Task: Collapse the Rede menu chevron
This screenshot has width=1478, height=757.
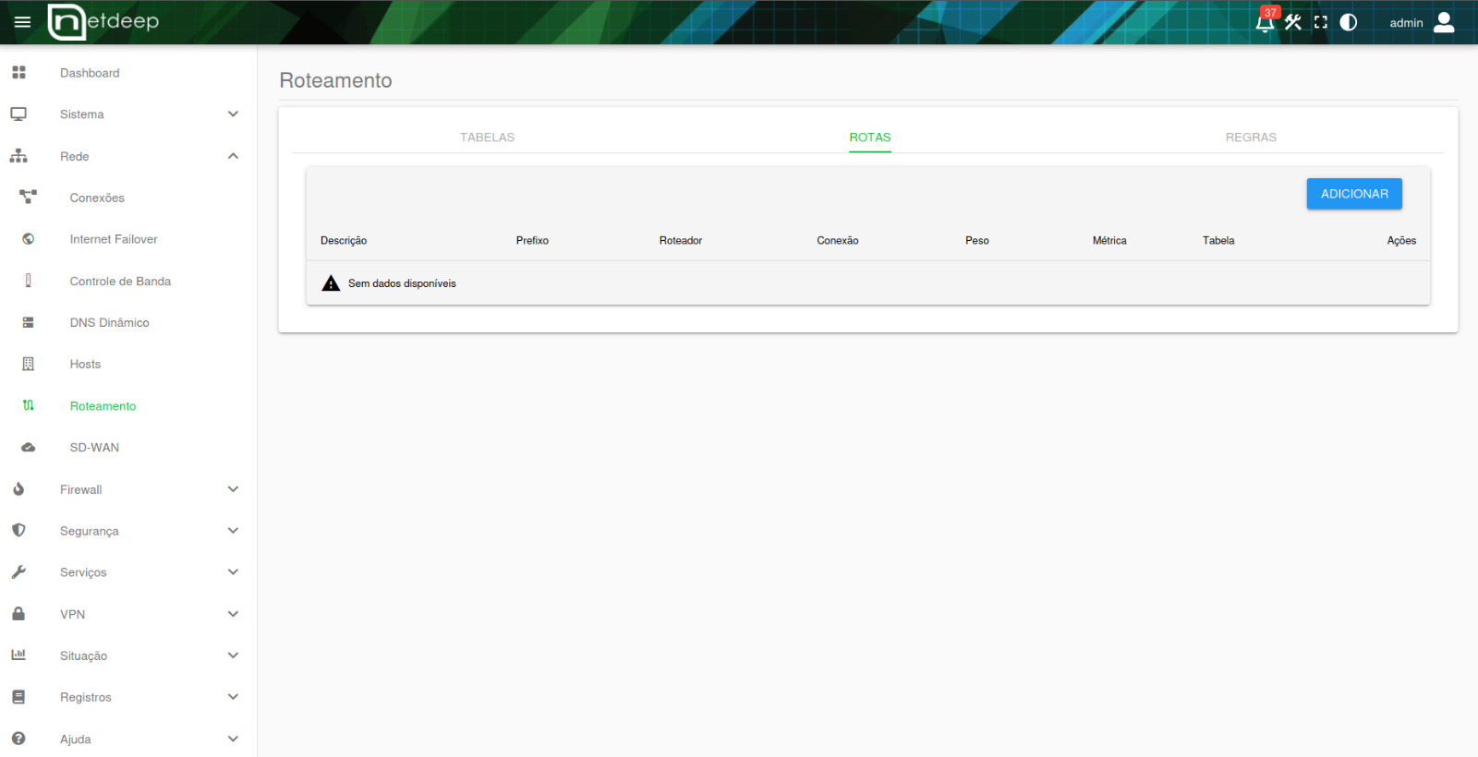Action: click(233, 156)
